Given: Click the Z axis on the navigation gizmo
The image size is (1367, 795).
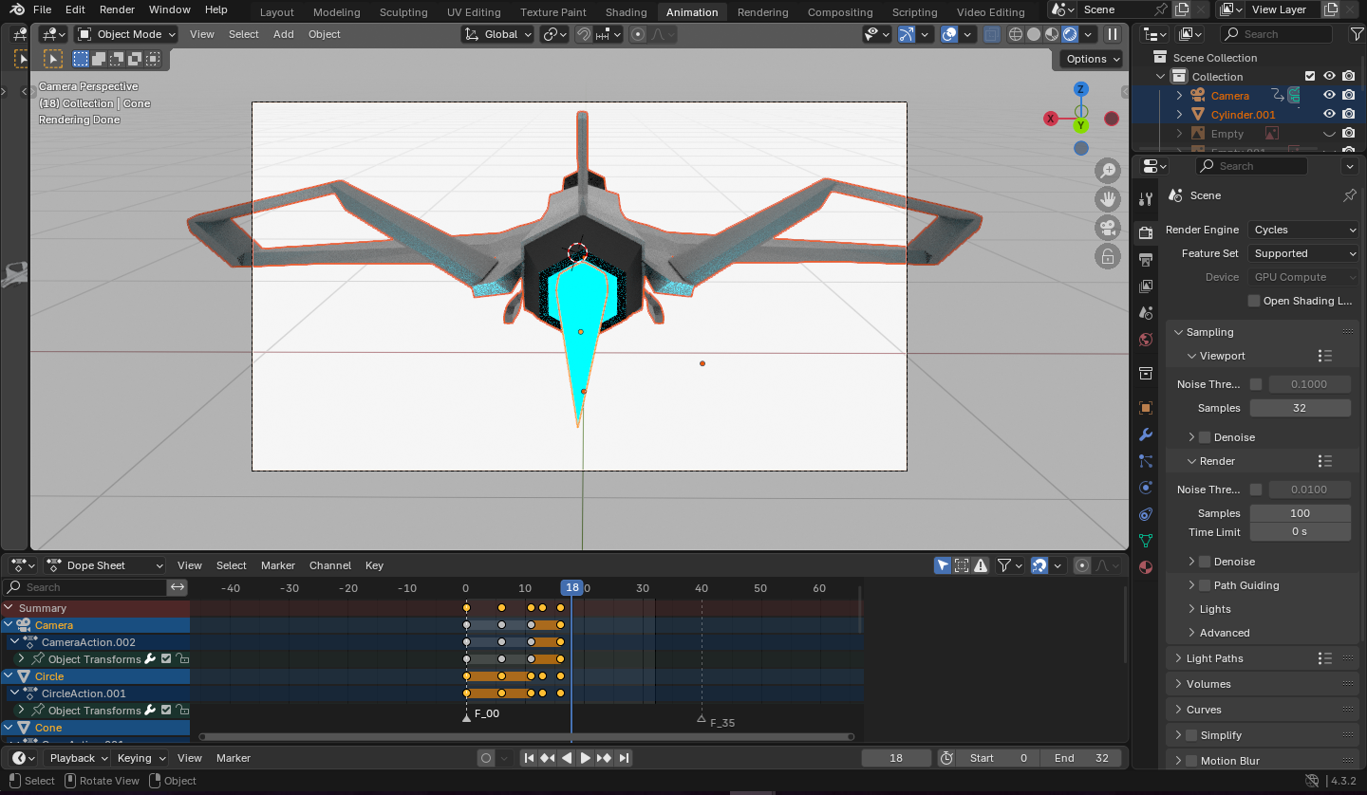Looking at the screenshot, I should coord(1081,89).
